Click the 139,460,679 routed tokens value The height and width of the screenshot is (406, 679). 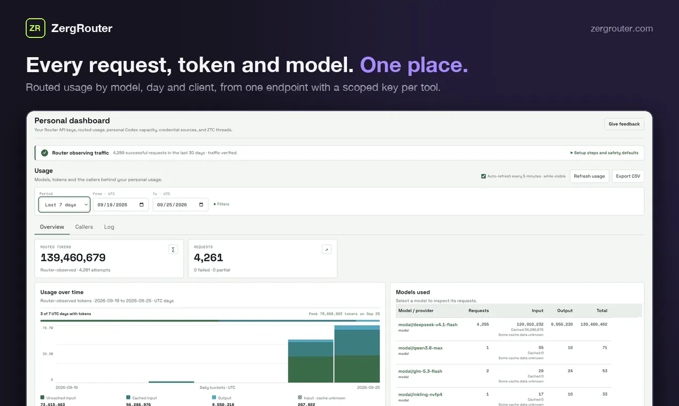(x=73, y=257)
